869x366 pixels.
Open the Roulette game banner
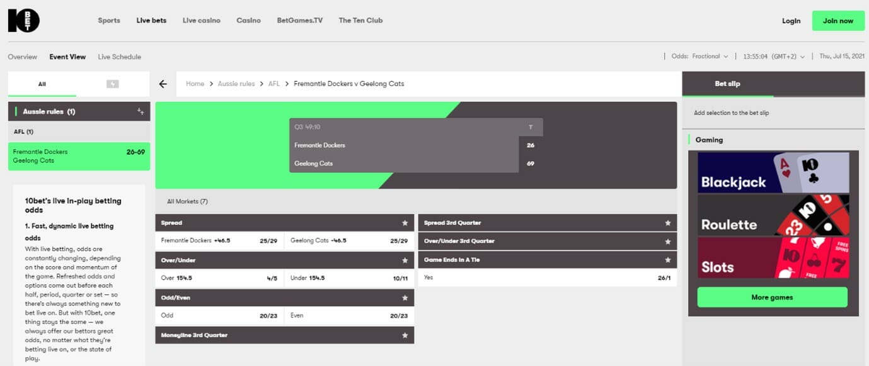pyautogui.click(x=773, y=215)
